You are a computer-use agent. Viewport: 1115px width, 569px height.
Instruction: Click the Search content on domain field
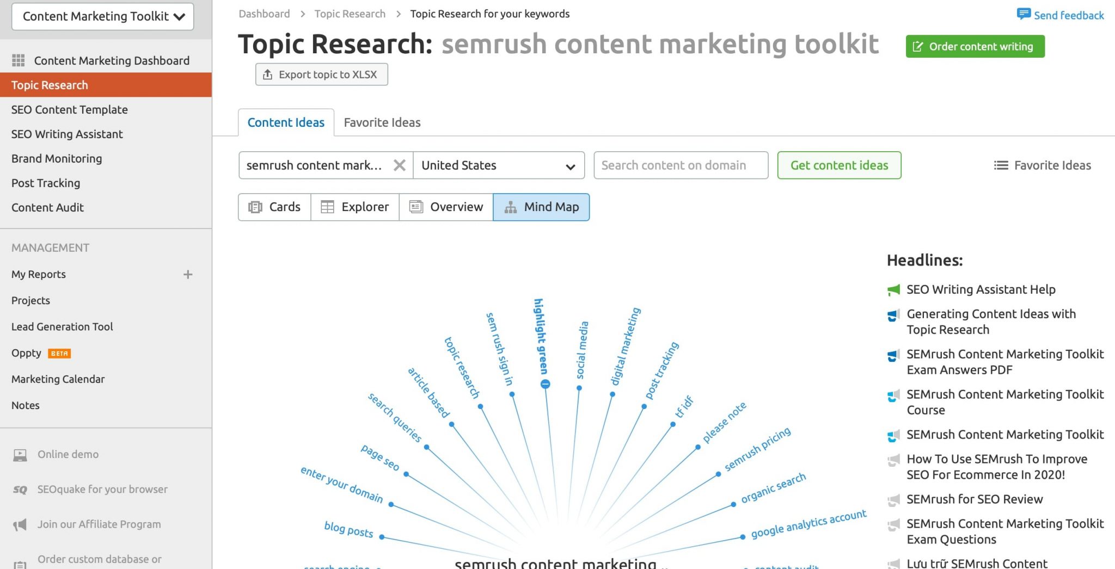(x=680, y=165)
